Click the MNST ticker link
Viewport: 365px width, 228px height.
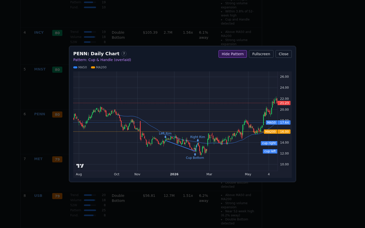coord(40,69)
